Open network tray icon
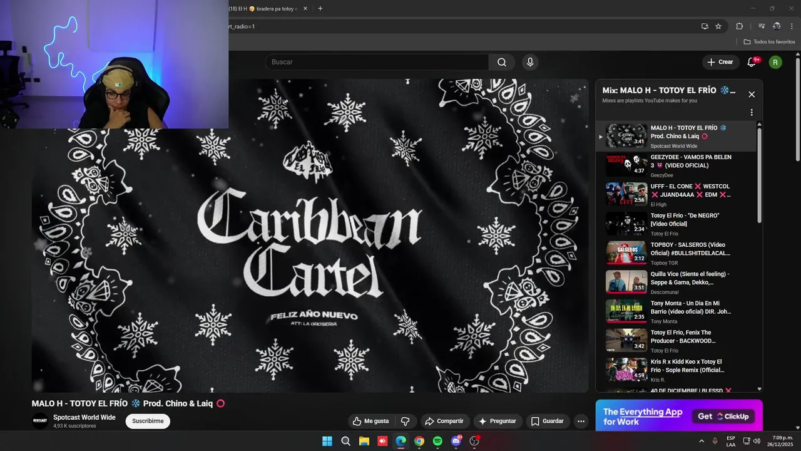Image resolution: width=801 pixels, height=451 pixels. (x=746, y=441)
